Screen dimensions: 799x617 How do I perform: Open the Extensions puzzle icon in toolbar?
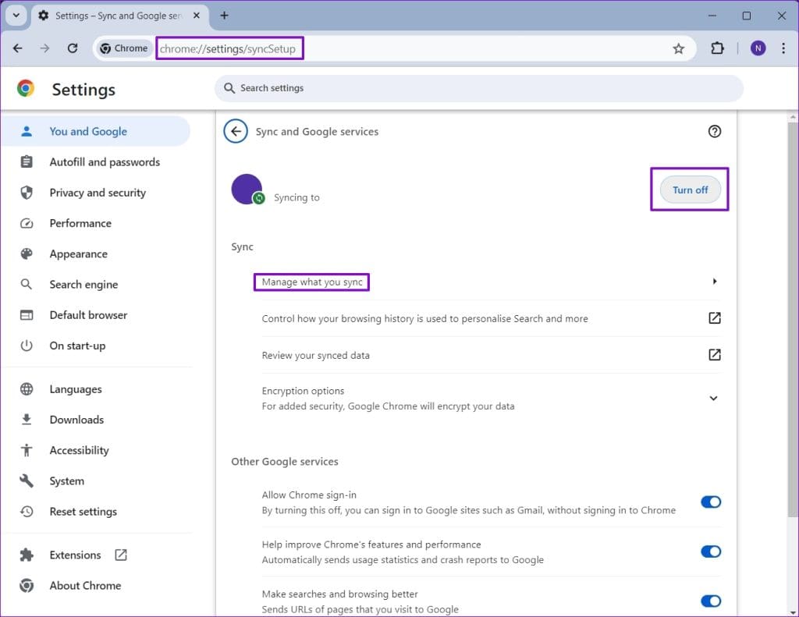717,48
